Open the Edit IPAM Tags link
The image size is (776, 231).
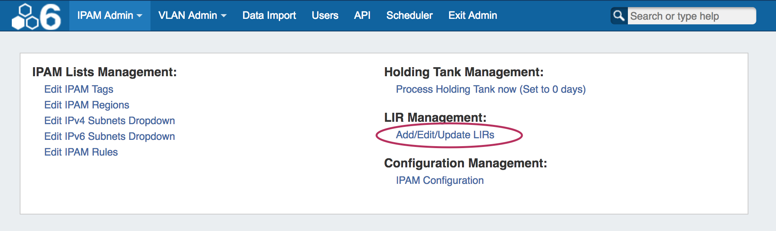point(79,89)
